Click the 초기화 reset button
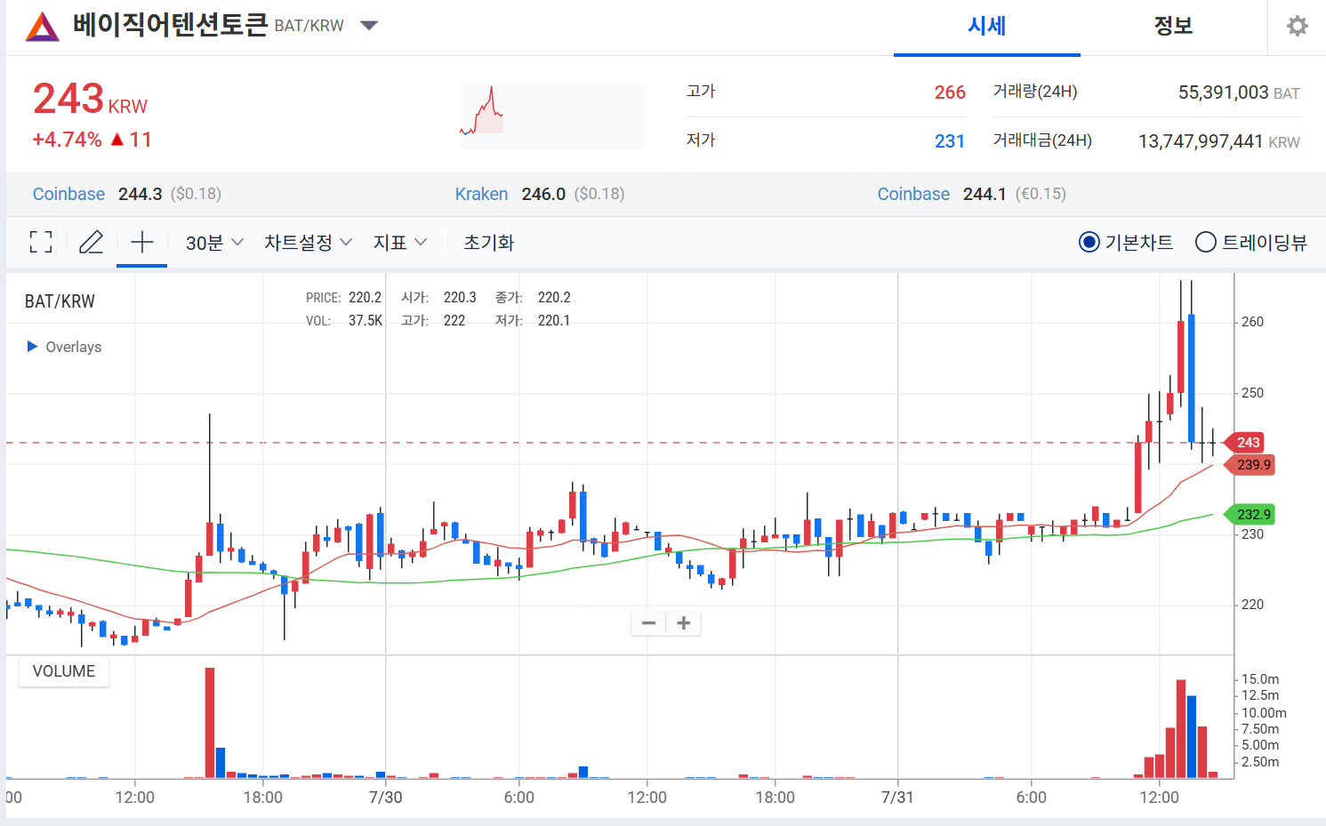1326x826 pixels. point(489,243)
